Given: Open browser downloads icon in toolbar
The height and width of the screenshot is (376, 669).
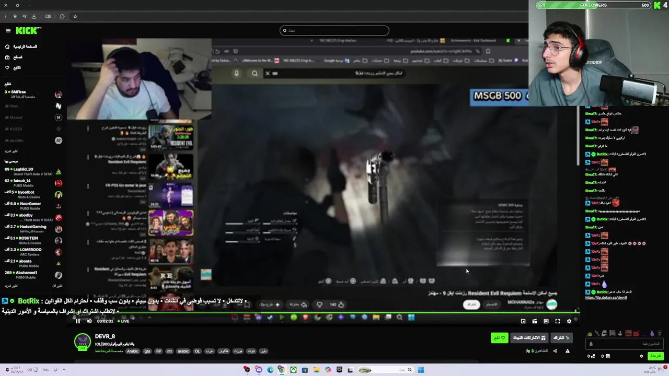Looking at the screenshot, I should click(x=34, y=16).
